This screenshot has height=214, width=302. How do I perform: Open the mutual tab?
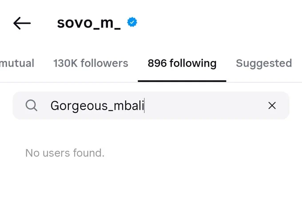(x=17, y=63)
